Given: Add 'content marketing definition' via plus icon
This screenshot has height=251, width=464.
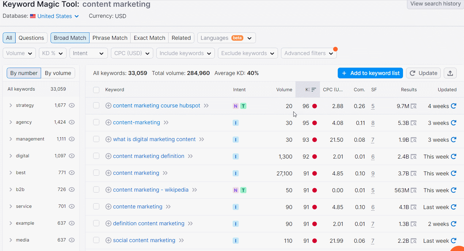Looking at the screenshot, I should pyautogui.click(x=108, y=156).
